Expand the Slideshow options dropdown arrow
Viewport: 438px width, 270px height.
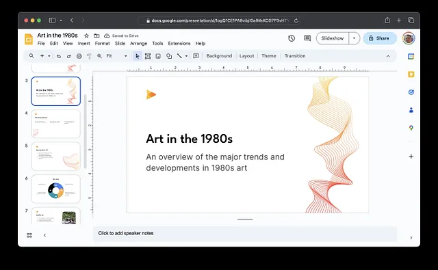[355, 38]
